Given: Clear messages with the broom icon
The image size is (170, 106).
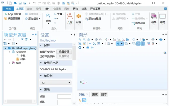Looking at the screenshot, I should (x=80, y=100).
